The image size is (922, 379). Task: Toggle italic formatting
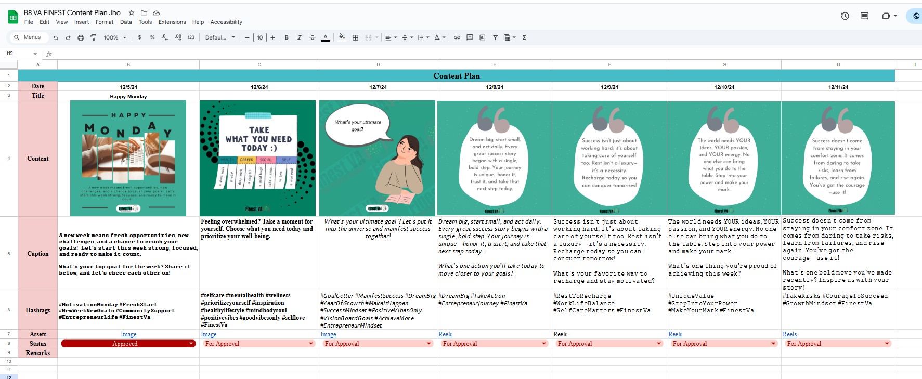300,37
